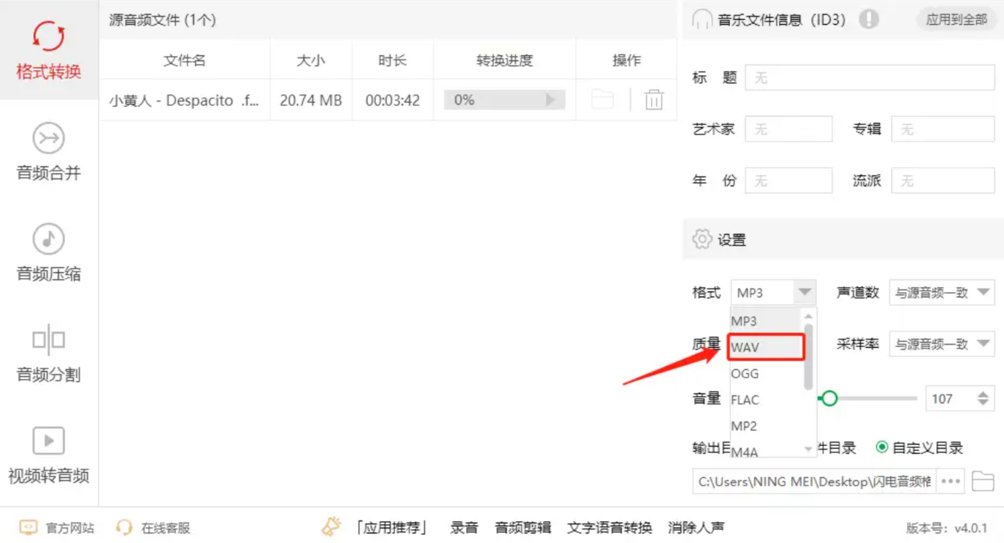The image size is (1004, 543).
Task: Click the play arrow on progress bar
Action: click(x=550, y=100)
